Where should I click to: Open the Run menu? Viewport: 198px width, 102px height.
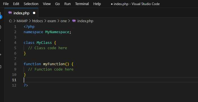67,4
